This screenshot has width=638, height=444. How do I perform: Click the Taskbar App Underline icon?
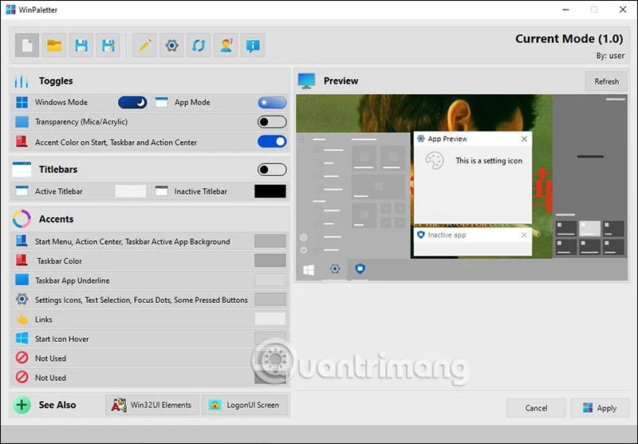pos(22,280)
